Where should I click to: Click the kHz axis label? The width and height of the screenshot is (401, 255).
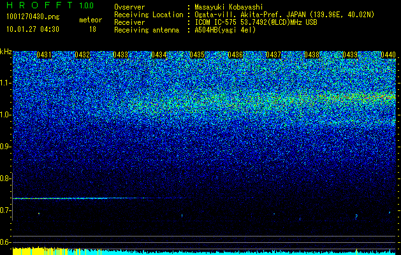coord(6,52)
